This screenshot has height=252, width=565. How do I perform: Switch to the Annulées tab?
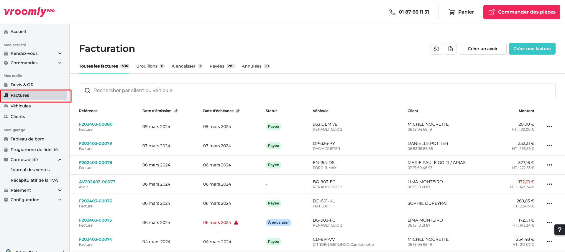click(x=256, y=66)
